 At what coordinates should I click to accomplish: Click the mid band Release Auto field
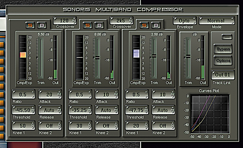[x=107, y=110]
